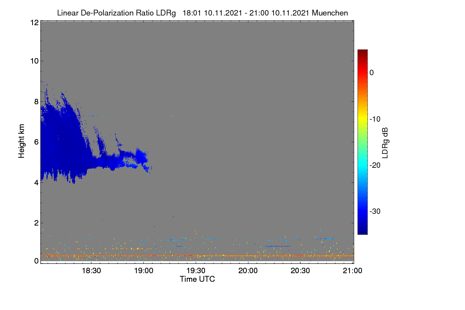Click the time axis tick '21:00'
The image size is (465, 310).
pyautogui.click(x=353, y=270)
